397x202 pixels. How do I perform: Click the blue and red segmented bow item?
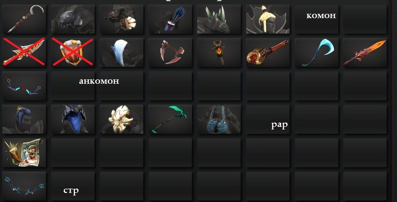coord(24,85)
